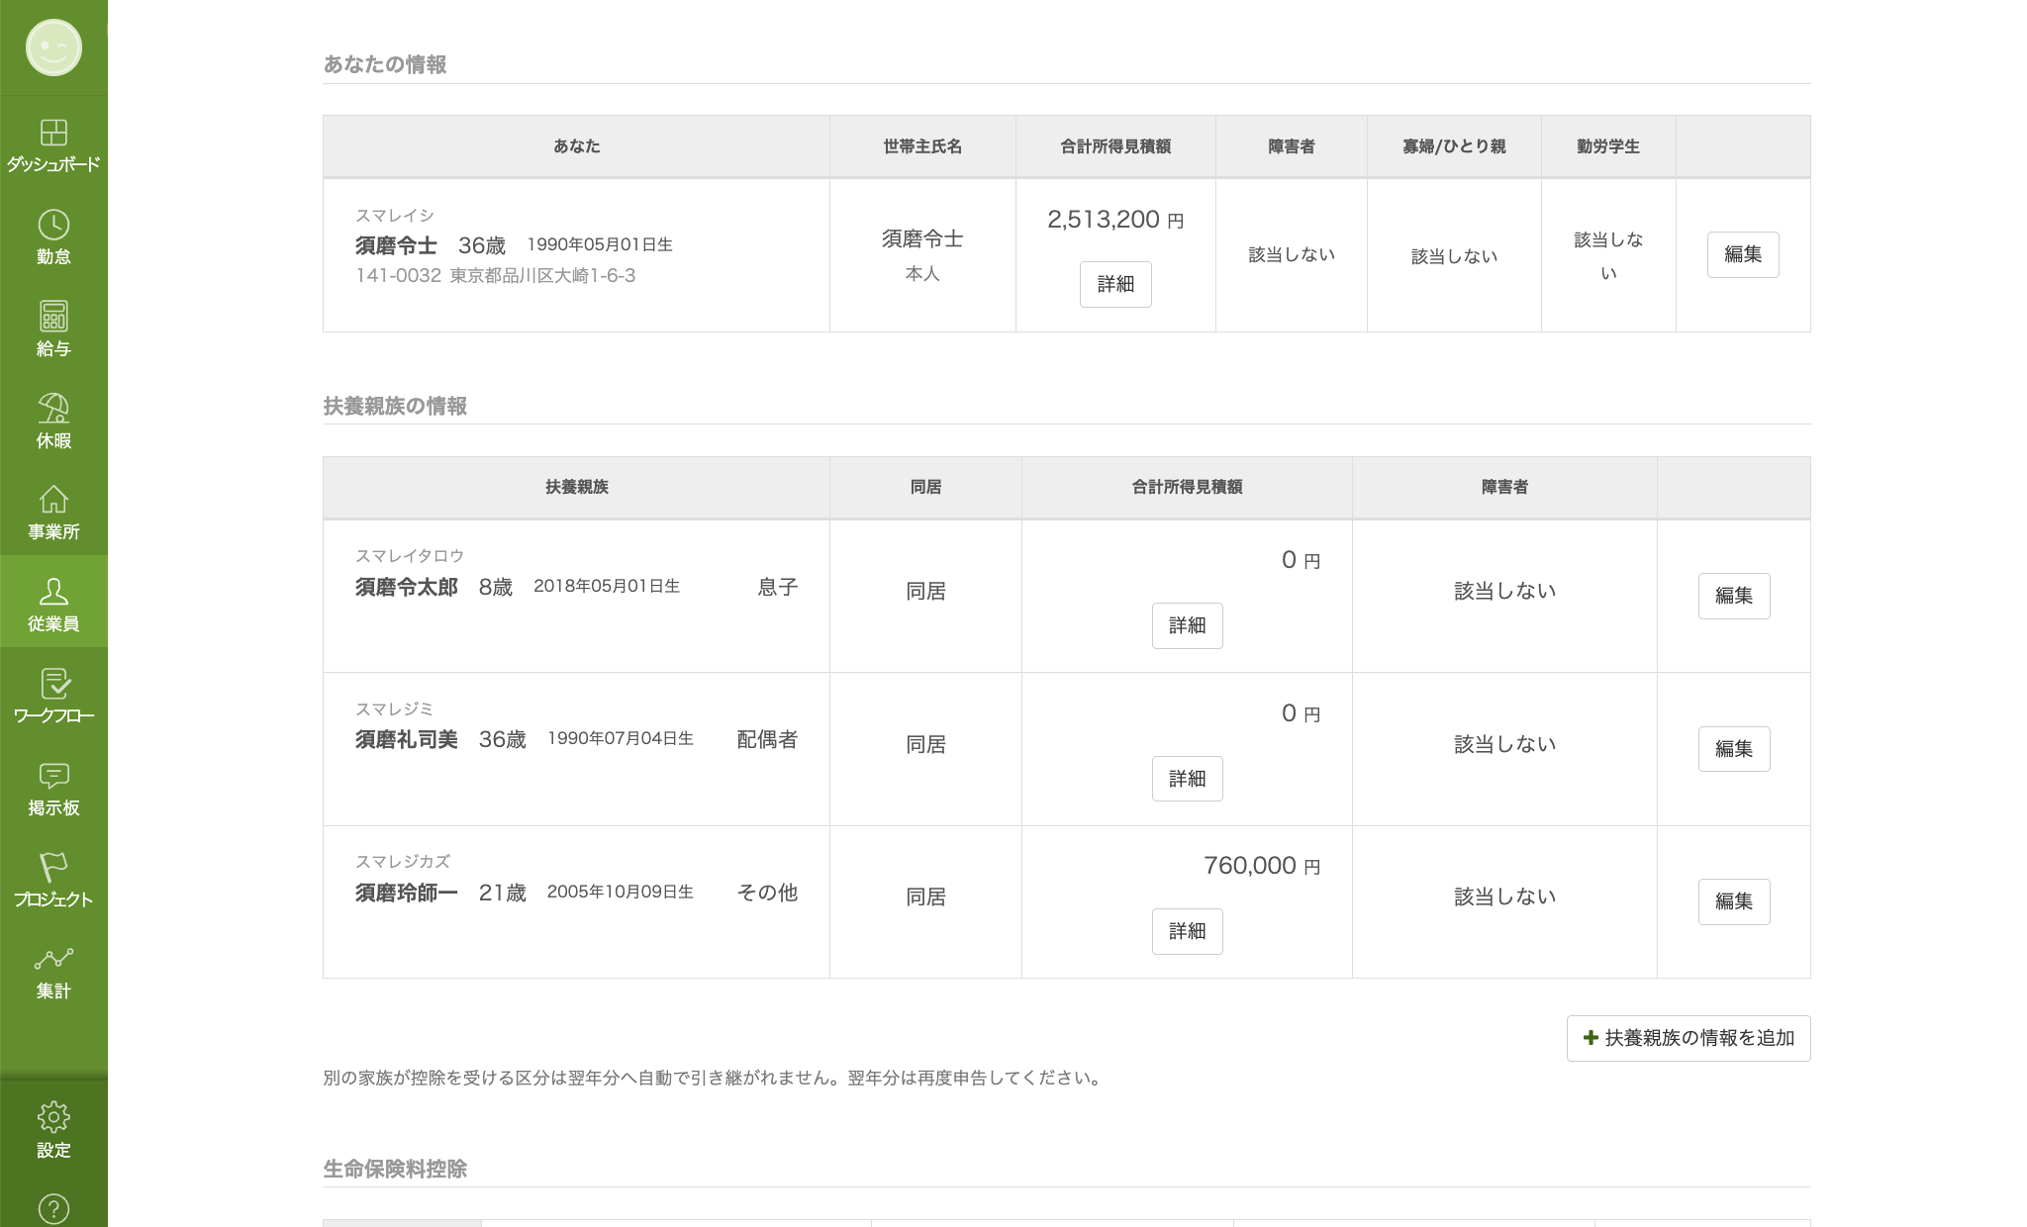This screenshot has height=1227, width=2027.
Task: Click birth date 2005年10月09日生
Action: click(621, 893)
